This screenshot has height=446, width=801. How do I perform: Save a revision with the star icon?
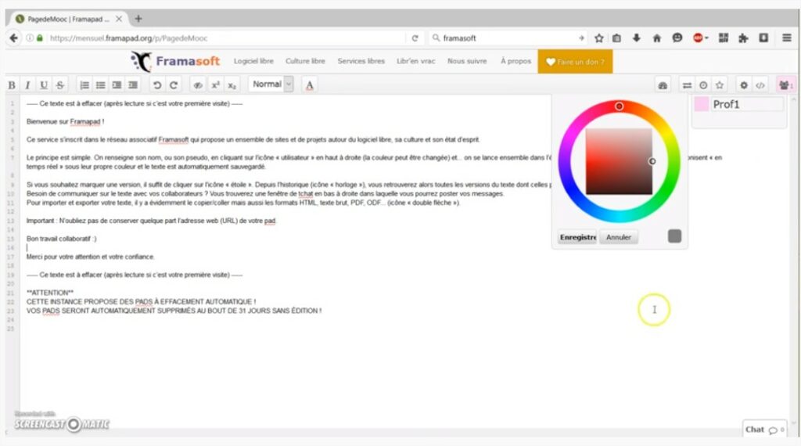(720, 85)
